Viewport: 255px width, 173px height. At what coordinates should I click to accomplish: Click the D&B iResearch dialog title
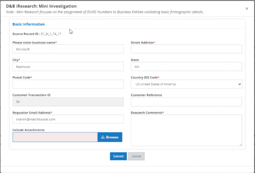click(41, 6)
